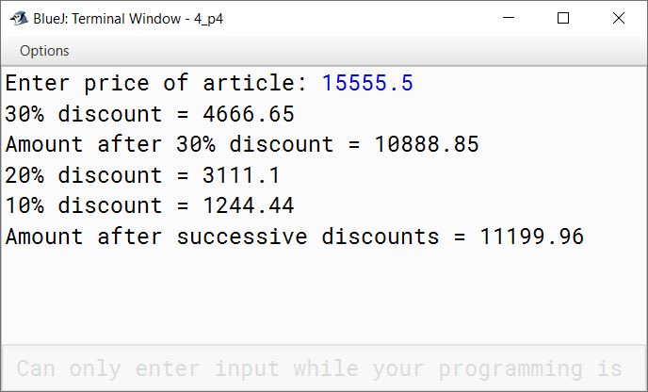Maximize the Terminal Window

tap(563, 18)
